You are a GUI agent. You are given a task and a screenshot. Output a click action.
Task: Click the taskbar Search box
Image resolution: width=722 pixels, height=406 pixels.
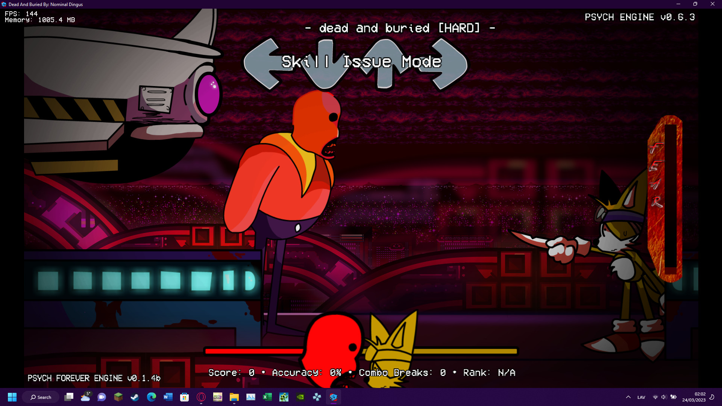click(x=41, y=397)
